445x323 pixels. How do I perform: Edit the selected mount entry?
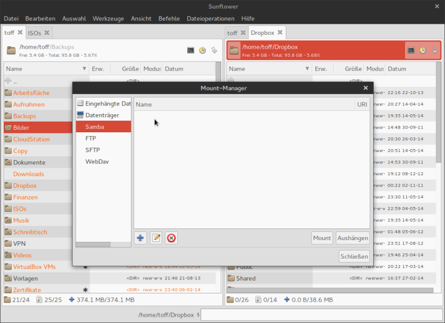[x=156, y=238]
